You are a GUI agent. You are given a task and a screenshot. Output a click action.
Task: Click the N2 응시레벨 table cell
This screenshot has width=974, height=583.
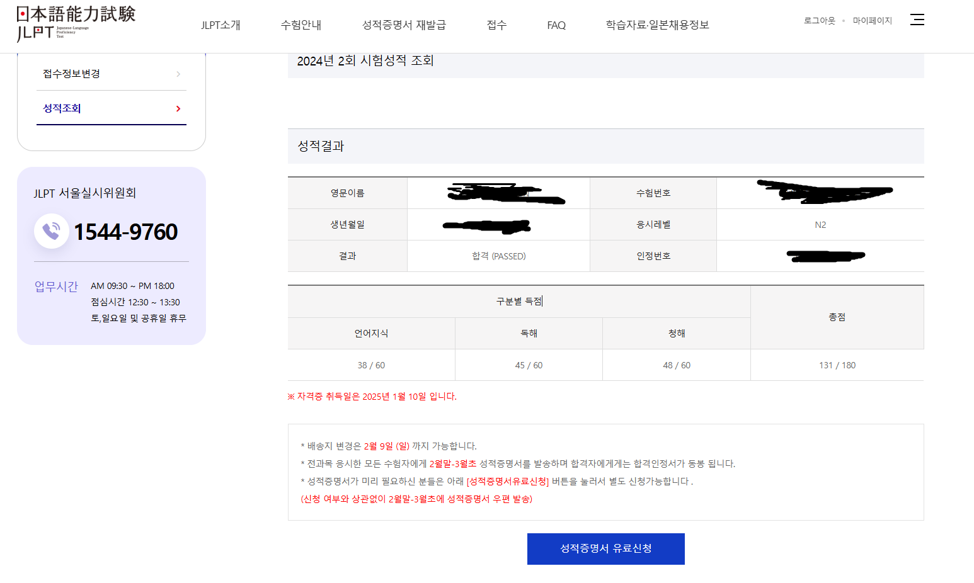(820, 224)
